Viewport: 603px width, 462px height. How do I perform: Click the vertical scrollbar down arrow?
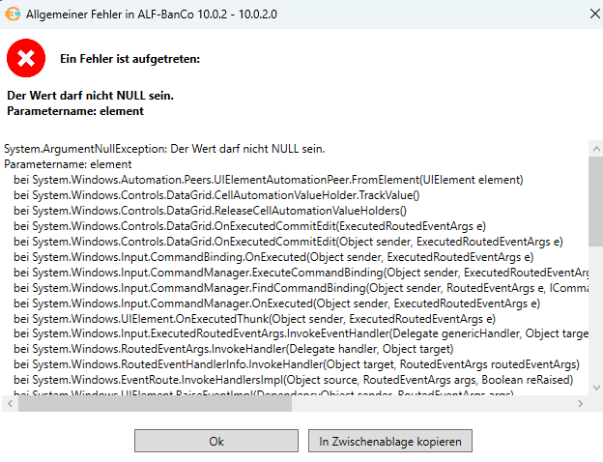(596, 388)
